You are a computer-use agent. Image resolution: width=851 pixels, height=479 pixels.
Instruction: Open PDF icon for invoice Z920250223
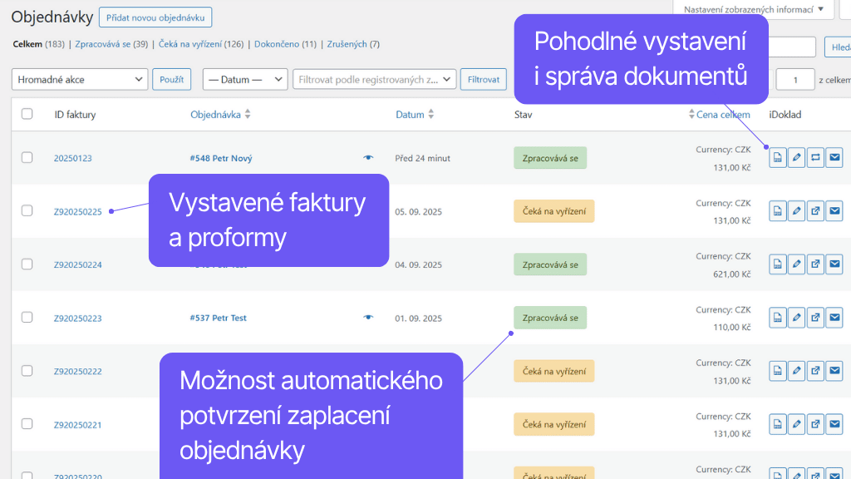(777, 318)
